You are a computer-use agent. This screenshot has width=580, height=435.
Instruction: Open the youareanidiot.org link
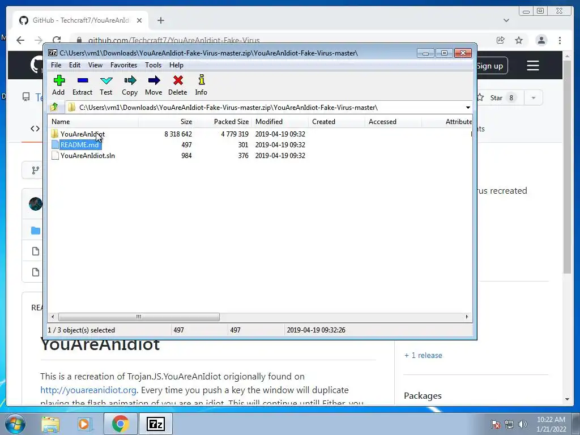[88, 390]
